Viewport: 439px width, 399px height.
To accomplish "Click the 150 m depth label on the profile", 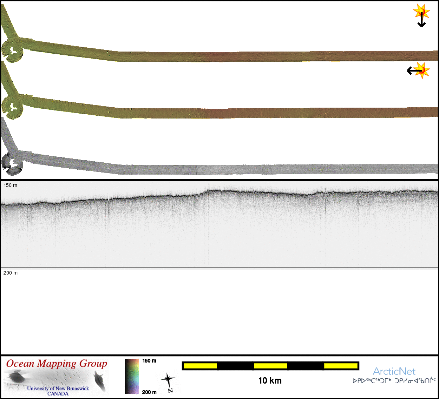I will point(11,185).
